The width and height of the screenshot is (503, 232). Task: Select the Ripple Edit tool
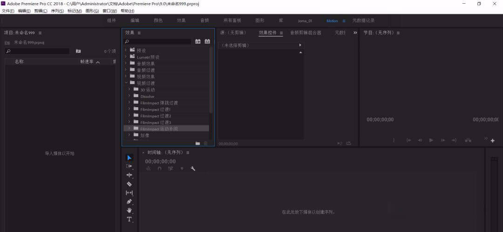click(x=129, y=175)
